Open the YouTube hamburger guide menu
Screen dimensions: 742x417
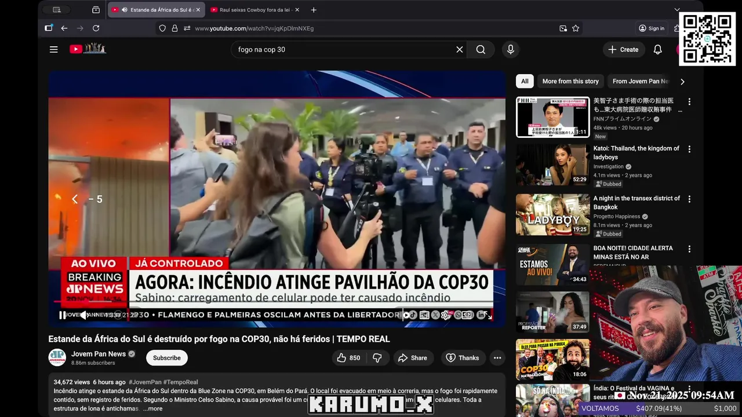(53, 49)
